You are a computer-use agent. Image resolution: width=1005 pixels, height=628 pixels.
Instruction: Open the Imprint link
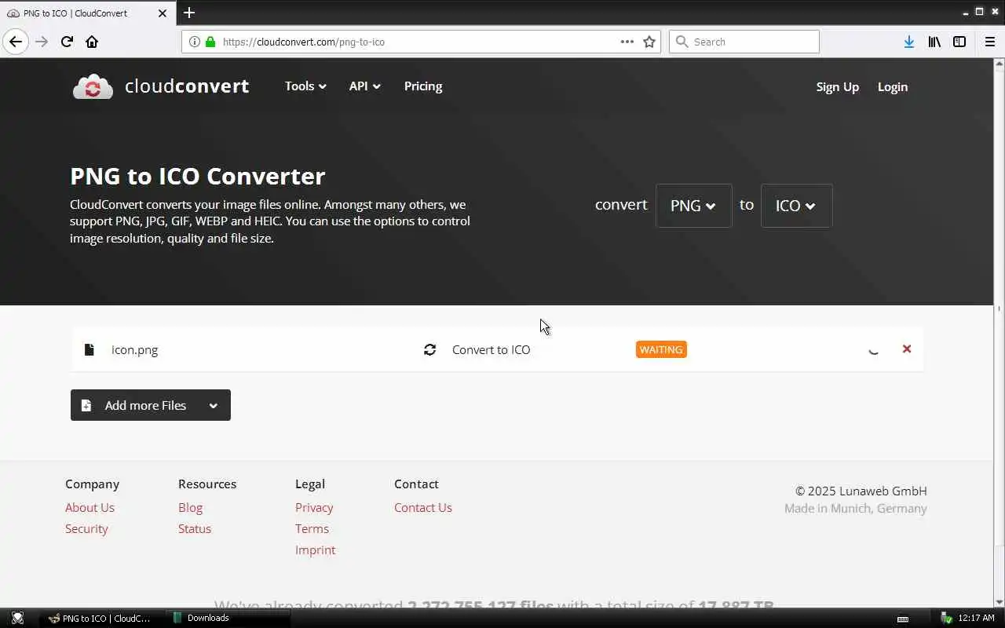tap(315, 549)
